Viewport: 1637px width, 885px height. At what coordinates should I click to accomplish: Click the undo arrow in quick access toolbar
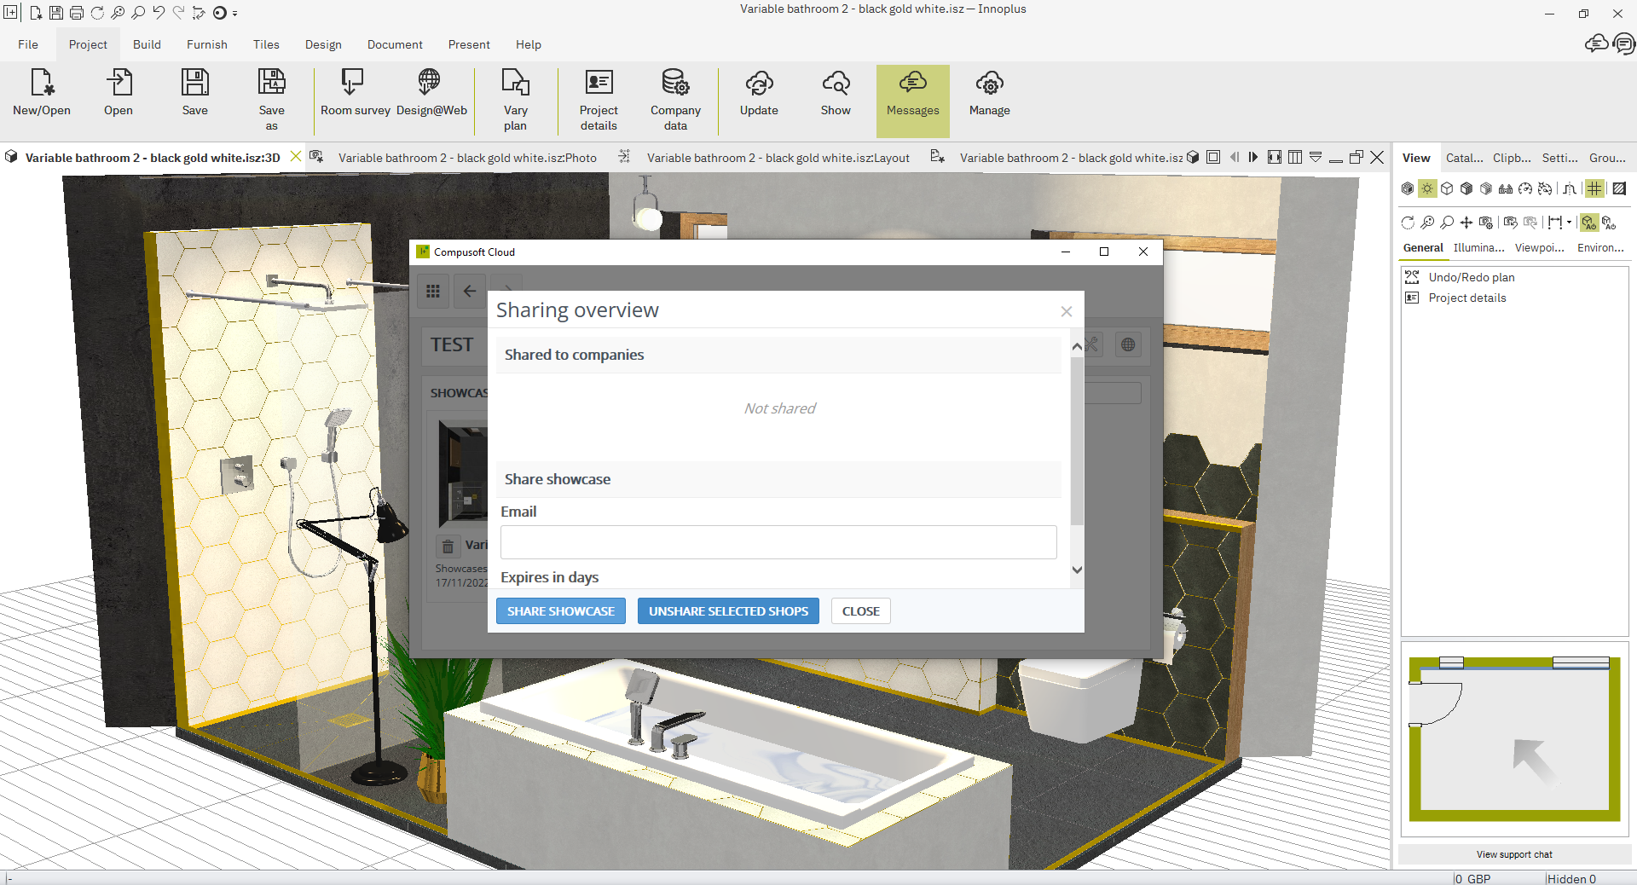click(159, 13)
